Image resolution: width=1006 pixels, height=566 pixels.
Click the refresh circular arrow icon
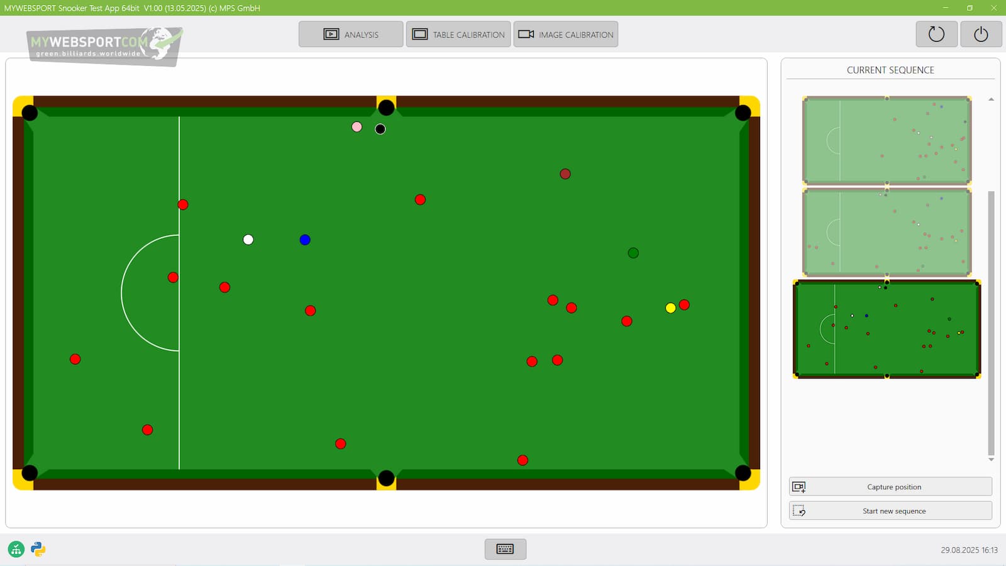pyautogui.click(x=936, y=34)
